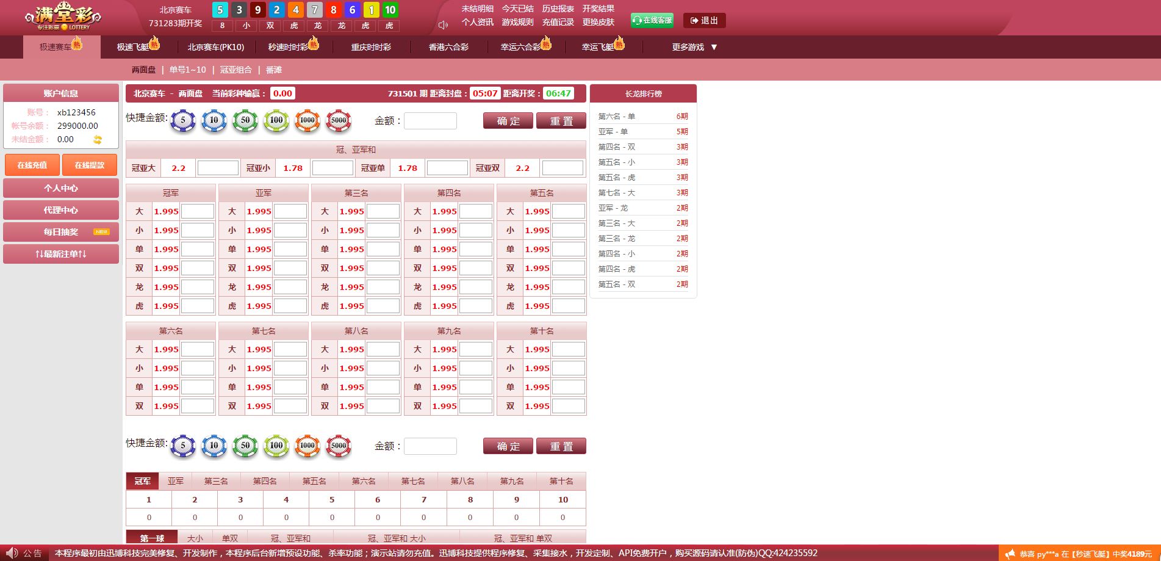The height and width of the screenshot is (561, 1161).
Task: Open the 香港六合彩 game tab
Action: tap(448, 47)
